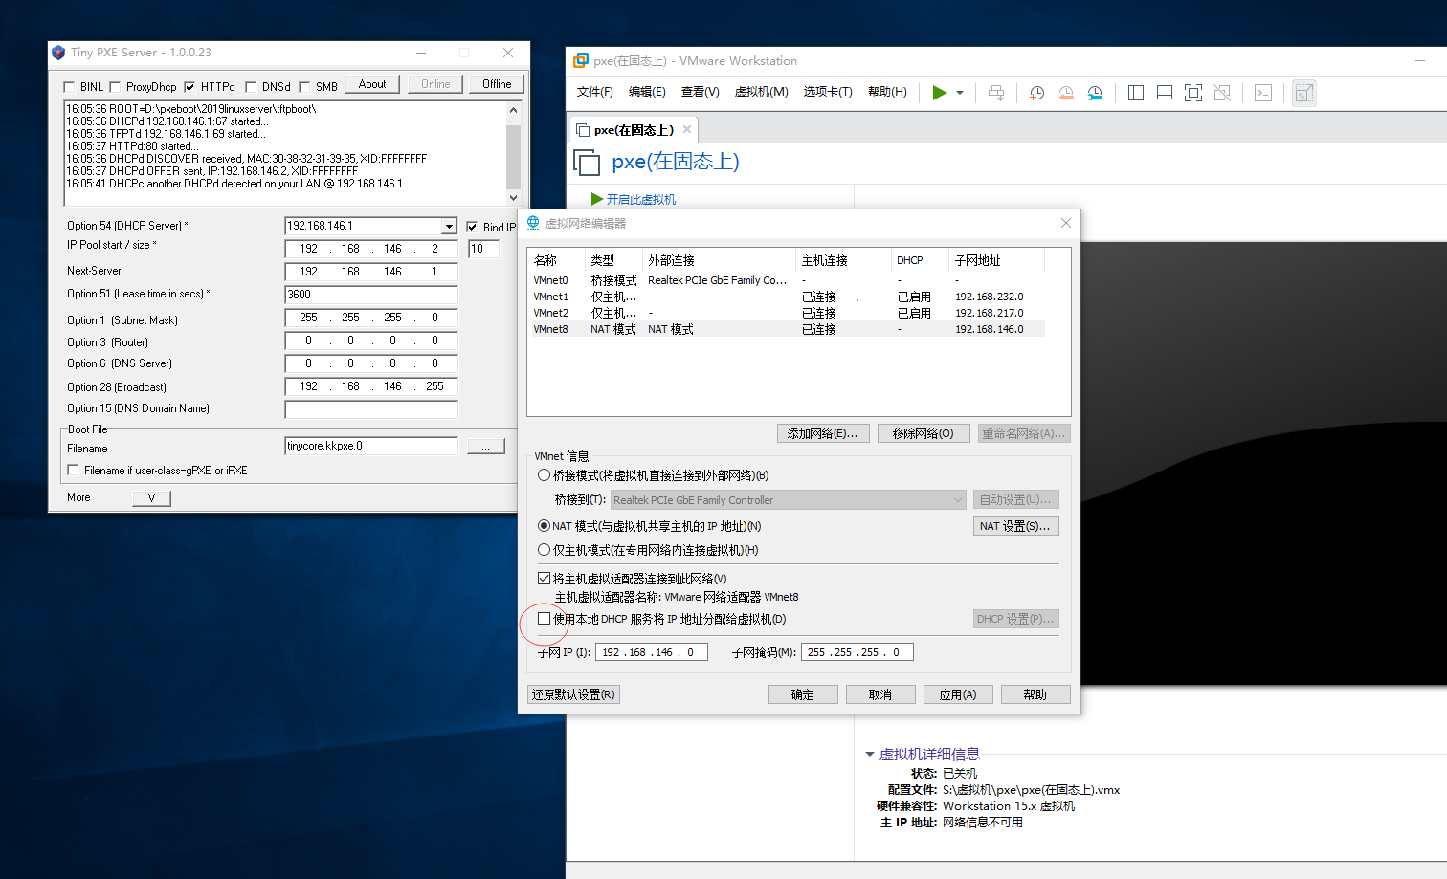This screenshot has height=879, width=1447.
Task: Select the 桥接模式 radio button
Action: [545, 475]
